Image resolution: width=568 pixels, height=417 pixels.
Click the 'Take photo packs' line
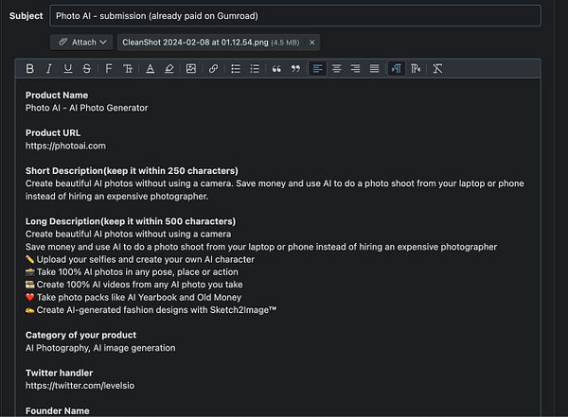click(133, 297)
